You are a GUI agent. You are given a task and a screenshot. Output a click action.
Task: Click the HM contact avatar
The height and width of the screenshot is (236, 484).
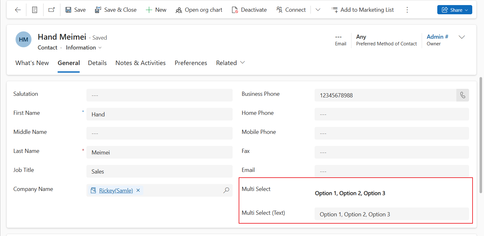point(24,40)
